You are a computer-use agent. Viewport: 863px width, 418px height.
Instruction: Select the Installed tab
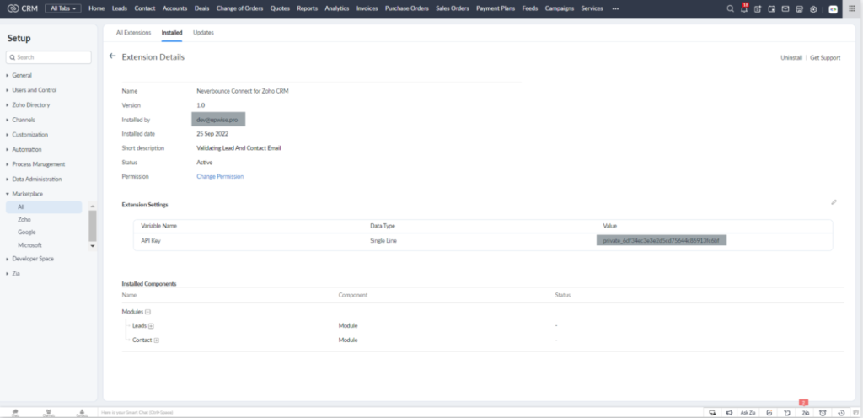coord(172,33)
